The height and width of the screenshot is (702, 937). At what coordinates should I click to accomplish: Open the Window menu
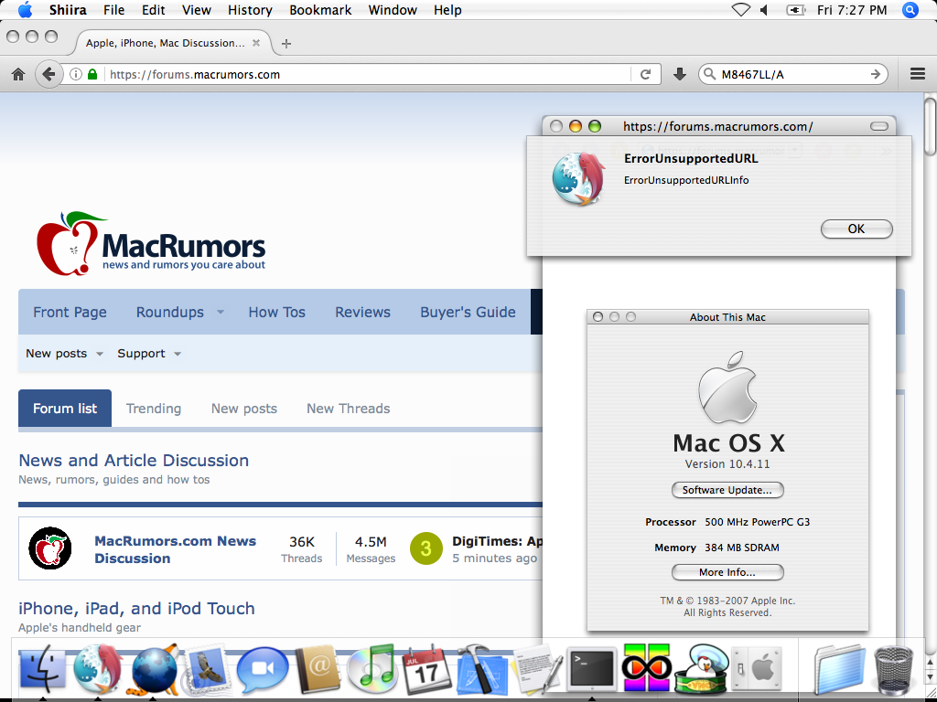point(392,10)
